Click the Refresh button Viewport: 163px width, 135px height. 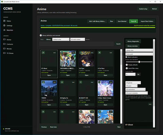coord(155,9)
